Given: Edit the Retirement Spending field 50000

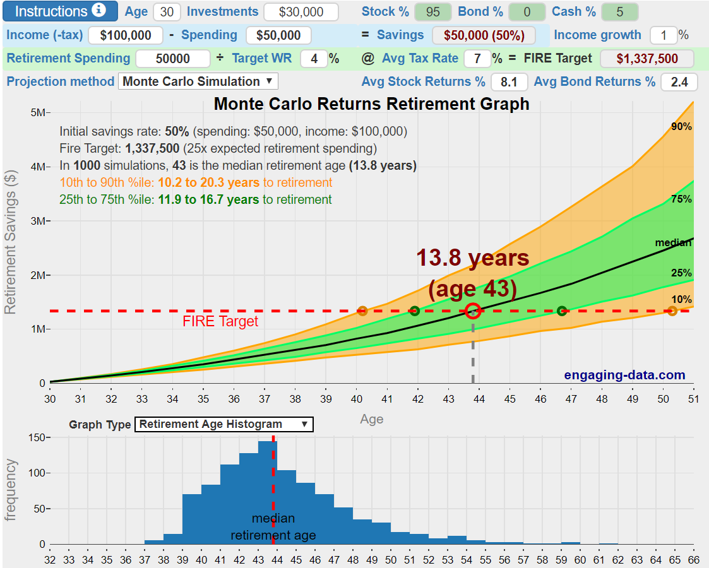Looking at the screenshot, I should tap(173, 59).
